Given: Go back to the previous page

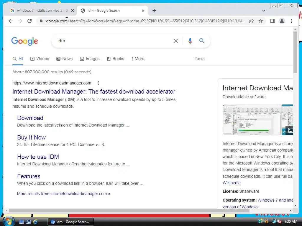Looking at the screenshot, I should pos(11,21).
